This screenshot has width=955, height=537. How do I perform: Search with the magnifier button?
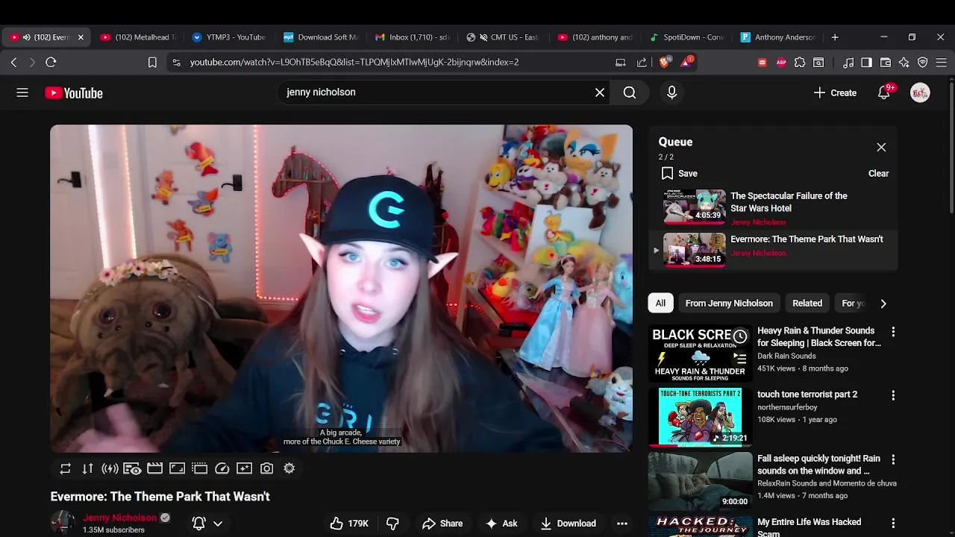coord(630,92)
